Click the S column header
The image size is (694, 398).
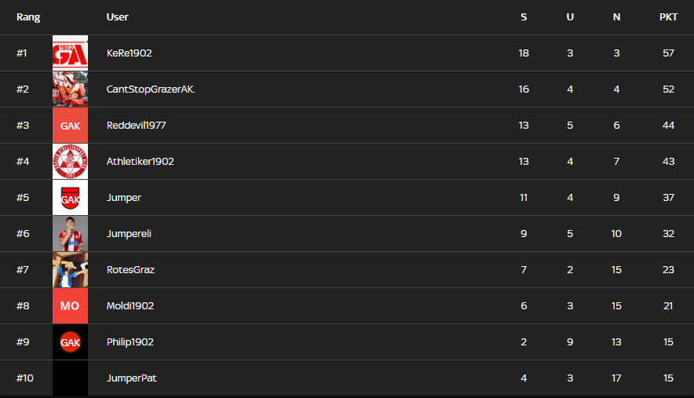(524, 17)
